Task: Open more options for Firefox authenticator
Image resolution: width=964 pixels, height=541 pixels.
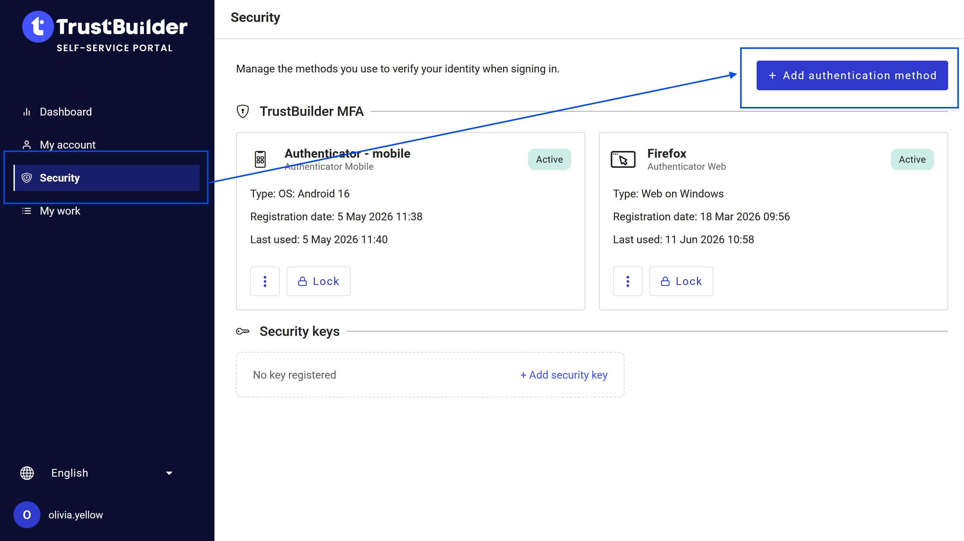Action: tap(627, 281)
